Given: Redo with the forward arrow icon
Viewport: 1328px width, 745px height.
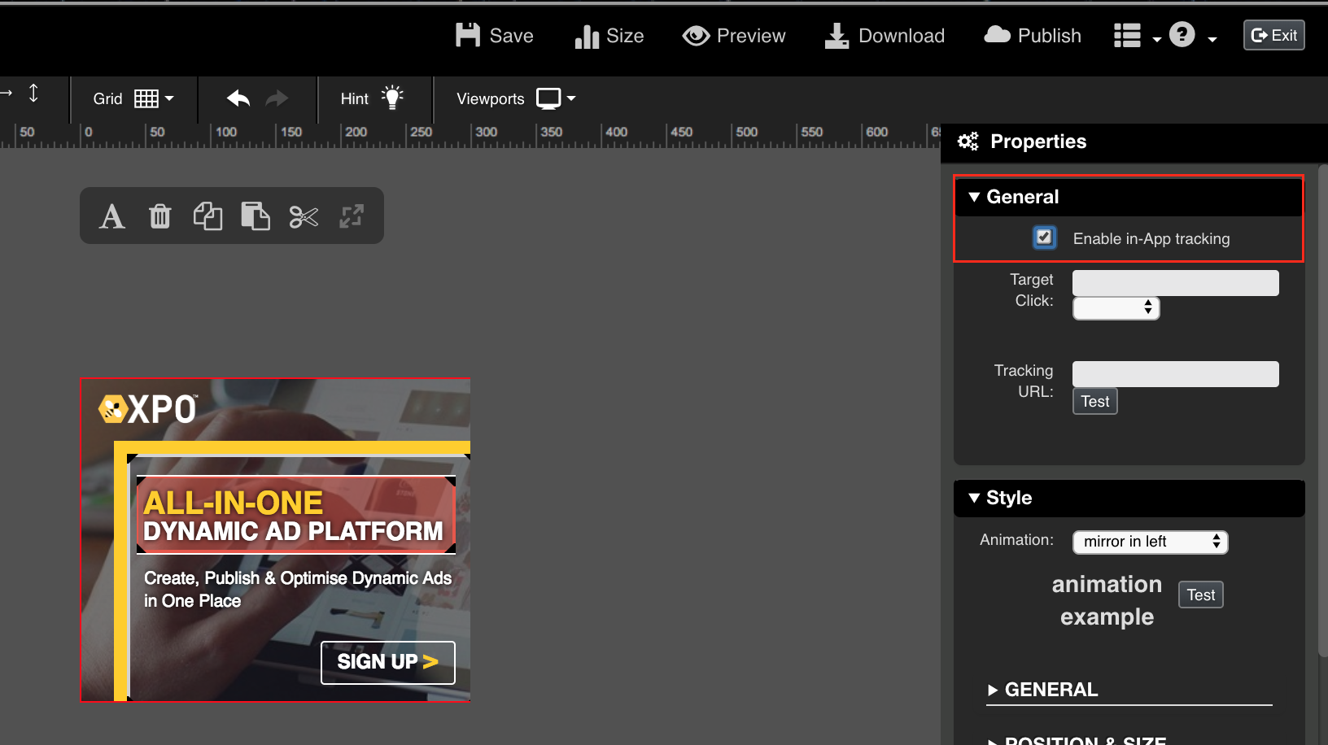Looking at the screenshot, I should (x=277, y=98).
